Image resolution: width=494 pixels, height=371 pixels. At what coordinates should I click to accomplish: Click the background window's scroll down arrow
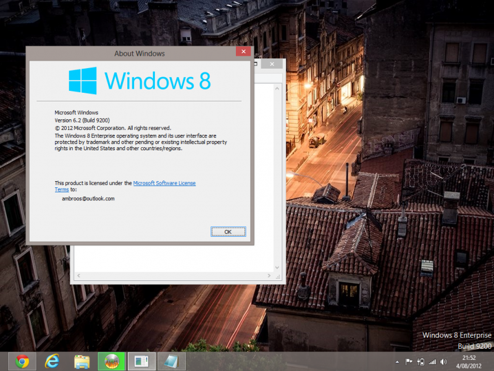coord(277,267)
